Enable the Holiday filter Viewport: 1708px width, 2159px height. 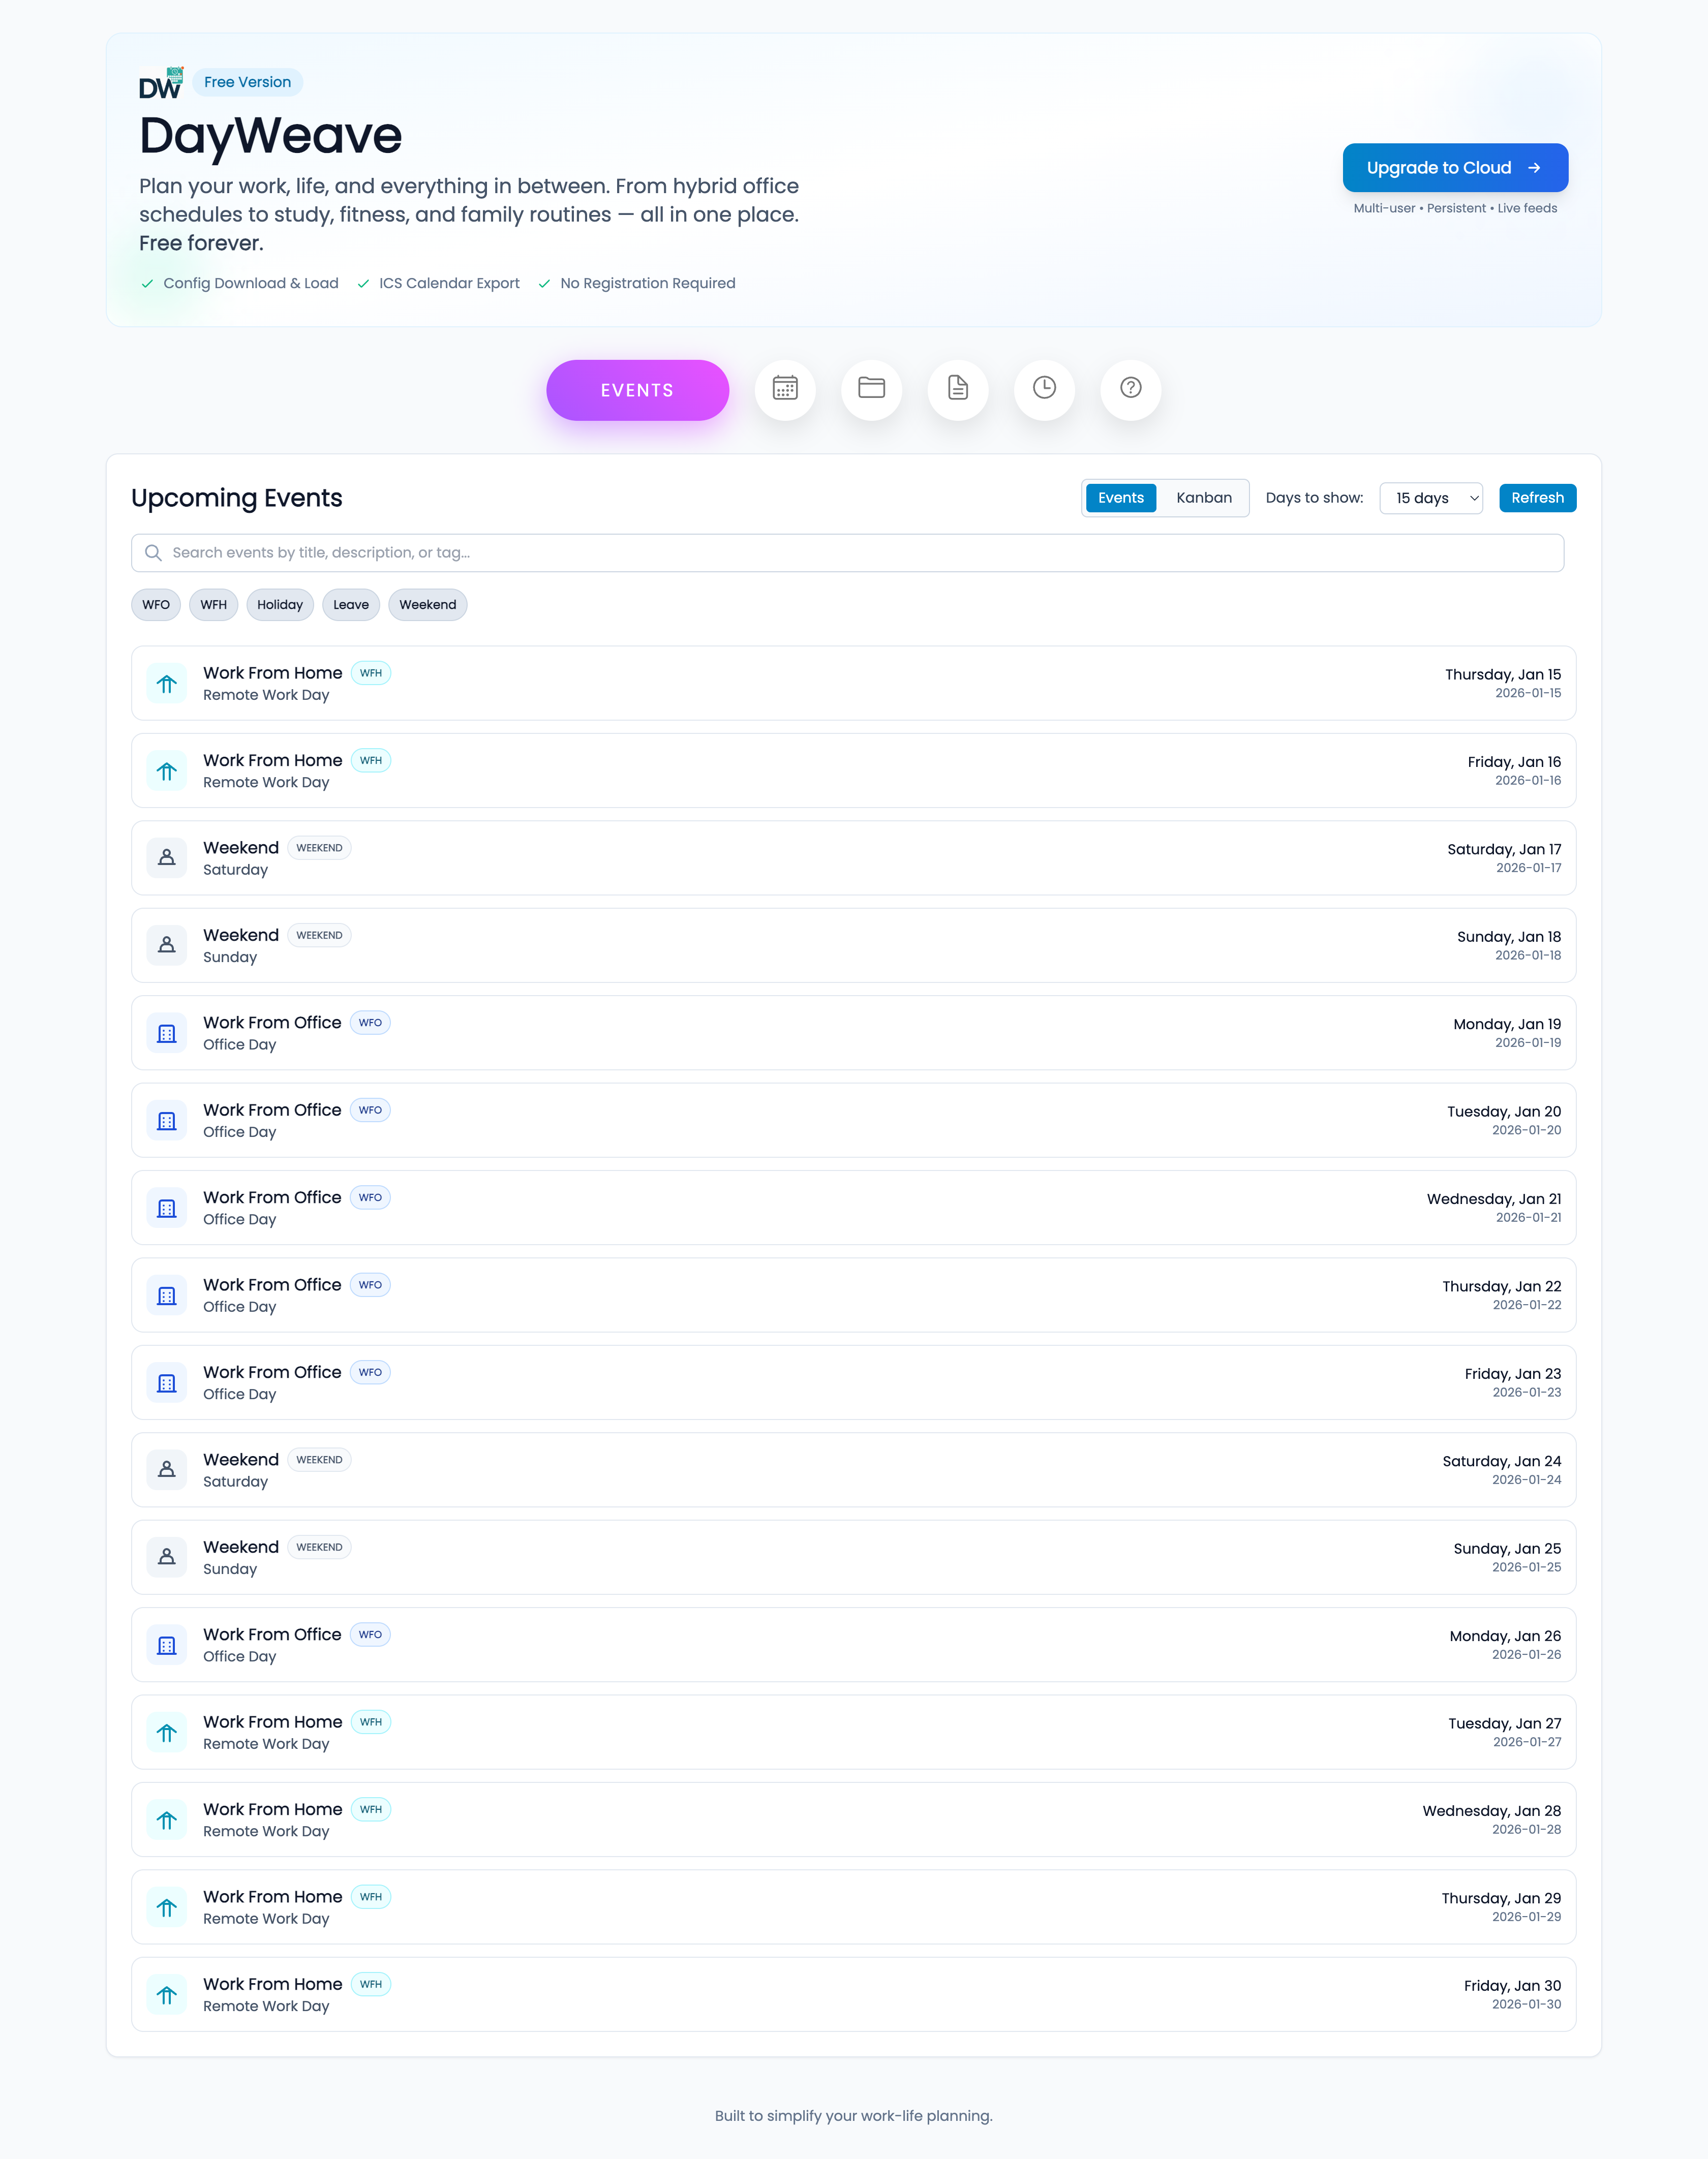tap(279, 605)
